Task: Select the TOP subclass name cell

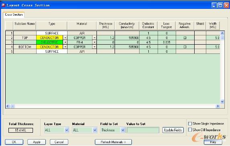Action: (25, 38)
